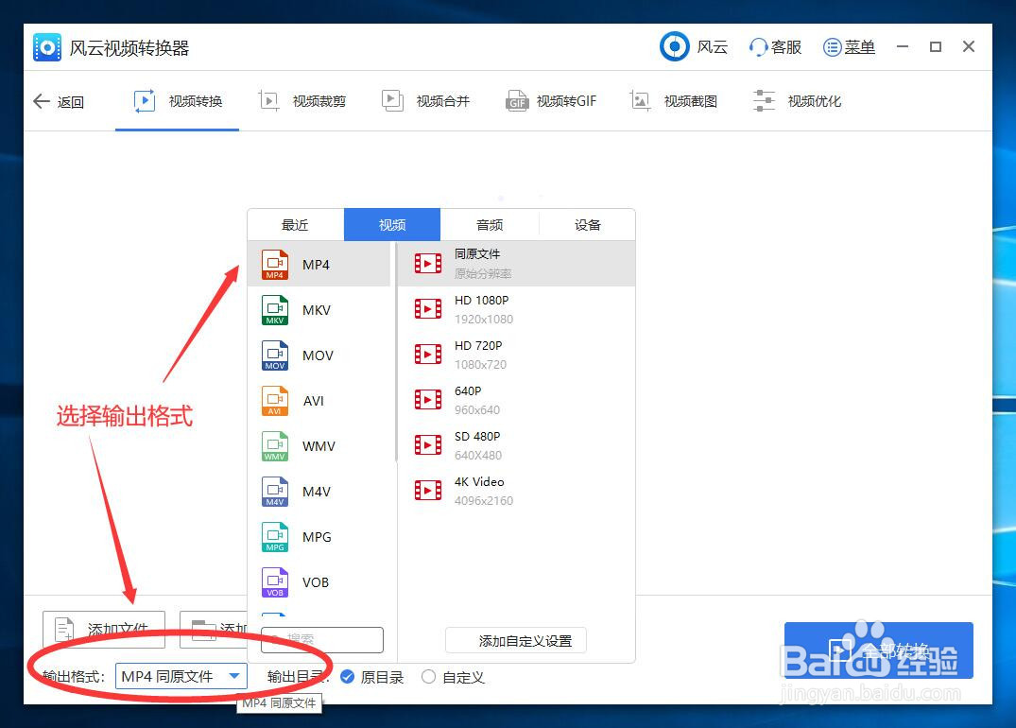1016x728 pixels.
Task: Open the 视频转GIF tab
Action: 550,102
